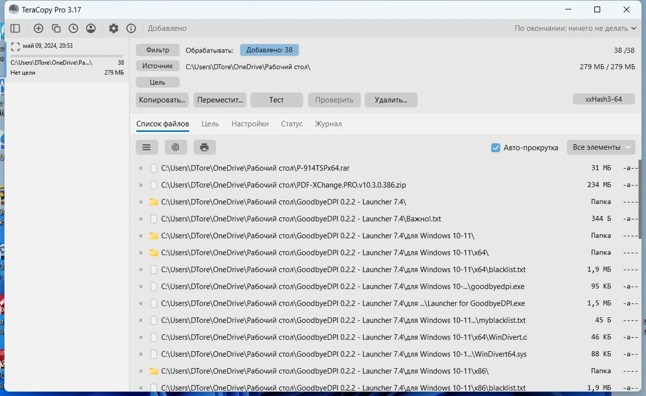Click the xxHash3-64 algorithm button
This screenshot has width=646, height=396.
[604, 100]
